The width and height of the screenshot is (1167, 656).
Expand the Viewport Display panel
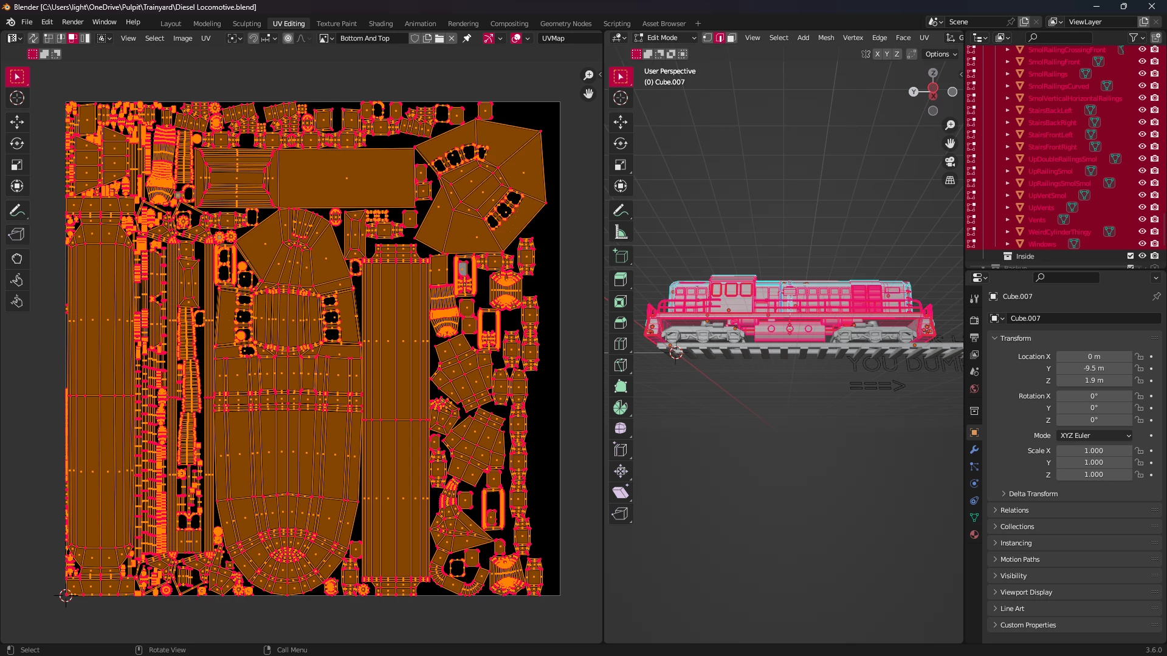pyautogui.click(x=1026, y=592)
